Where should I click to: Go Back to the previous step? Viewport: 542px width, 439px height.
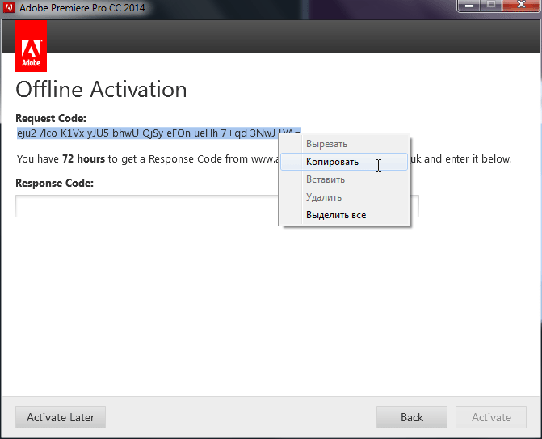click(x=412, y=417)
